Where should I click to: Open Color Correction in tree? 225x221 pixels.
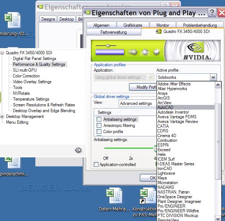[26, 76]
